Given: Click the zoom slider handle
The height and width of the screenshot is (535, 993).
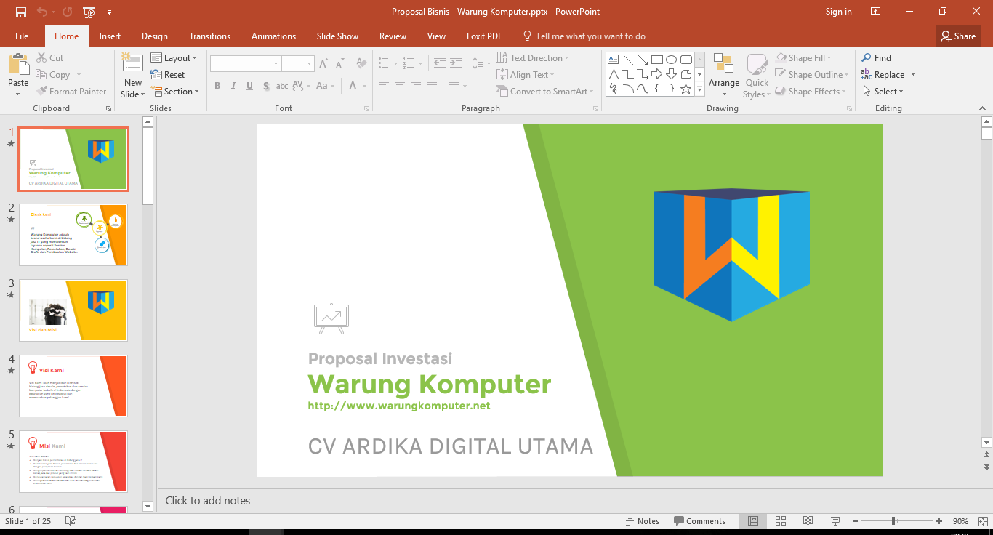Looking at the screenshot, I should point(893,521).
